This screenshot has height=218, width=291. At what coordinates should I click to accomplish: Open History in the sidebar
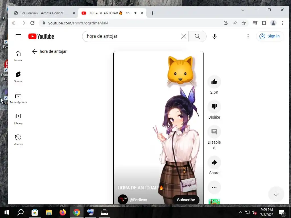(x=18, y=140)
